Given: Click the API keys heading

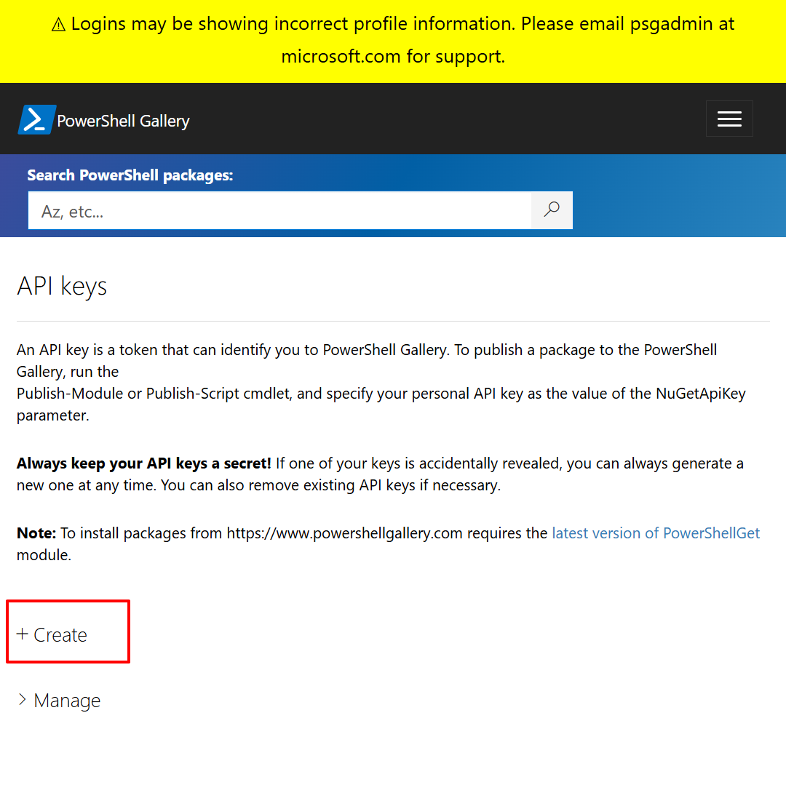Looking at the screenshot, I should coord(62,286).
